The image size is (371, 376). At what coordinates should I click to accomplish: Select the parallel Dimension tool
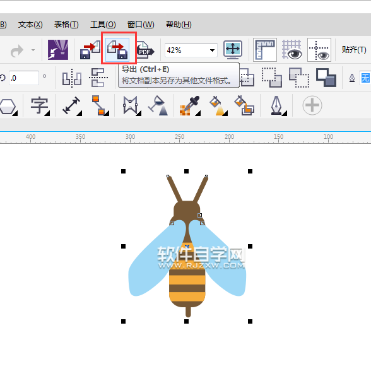coord(72,105)
